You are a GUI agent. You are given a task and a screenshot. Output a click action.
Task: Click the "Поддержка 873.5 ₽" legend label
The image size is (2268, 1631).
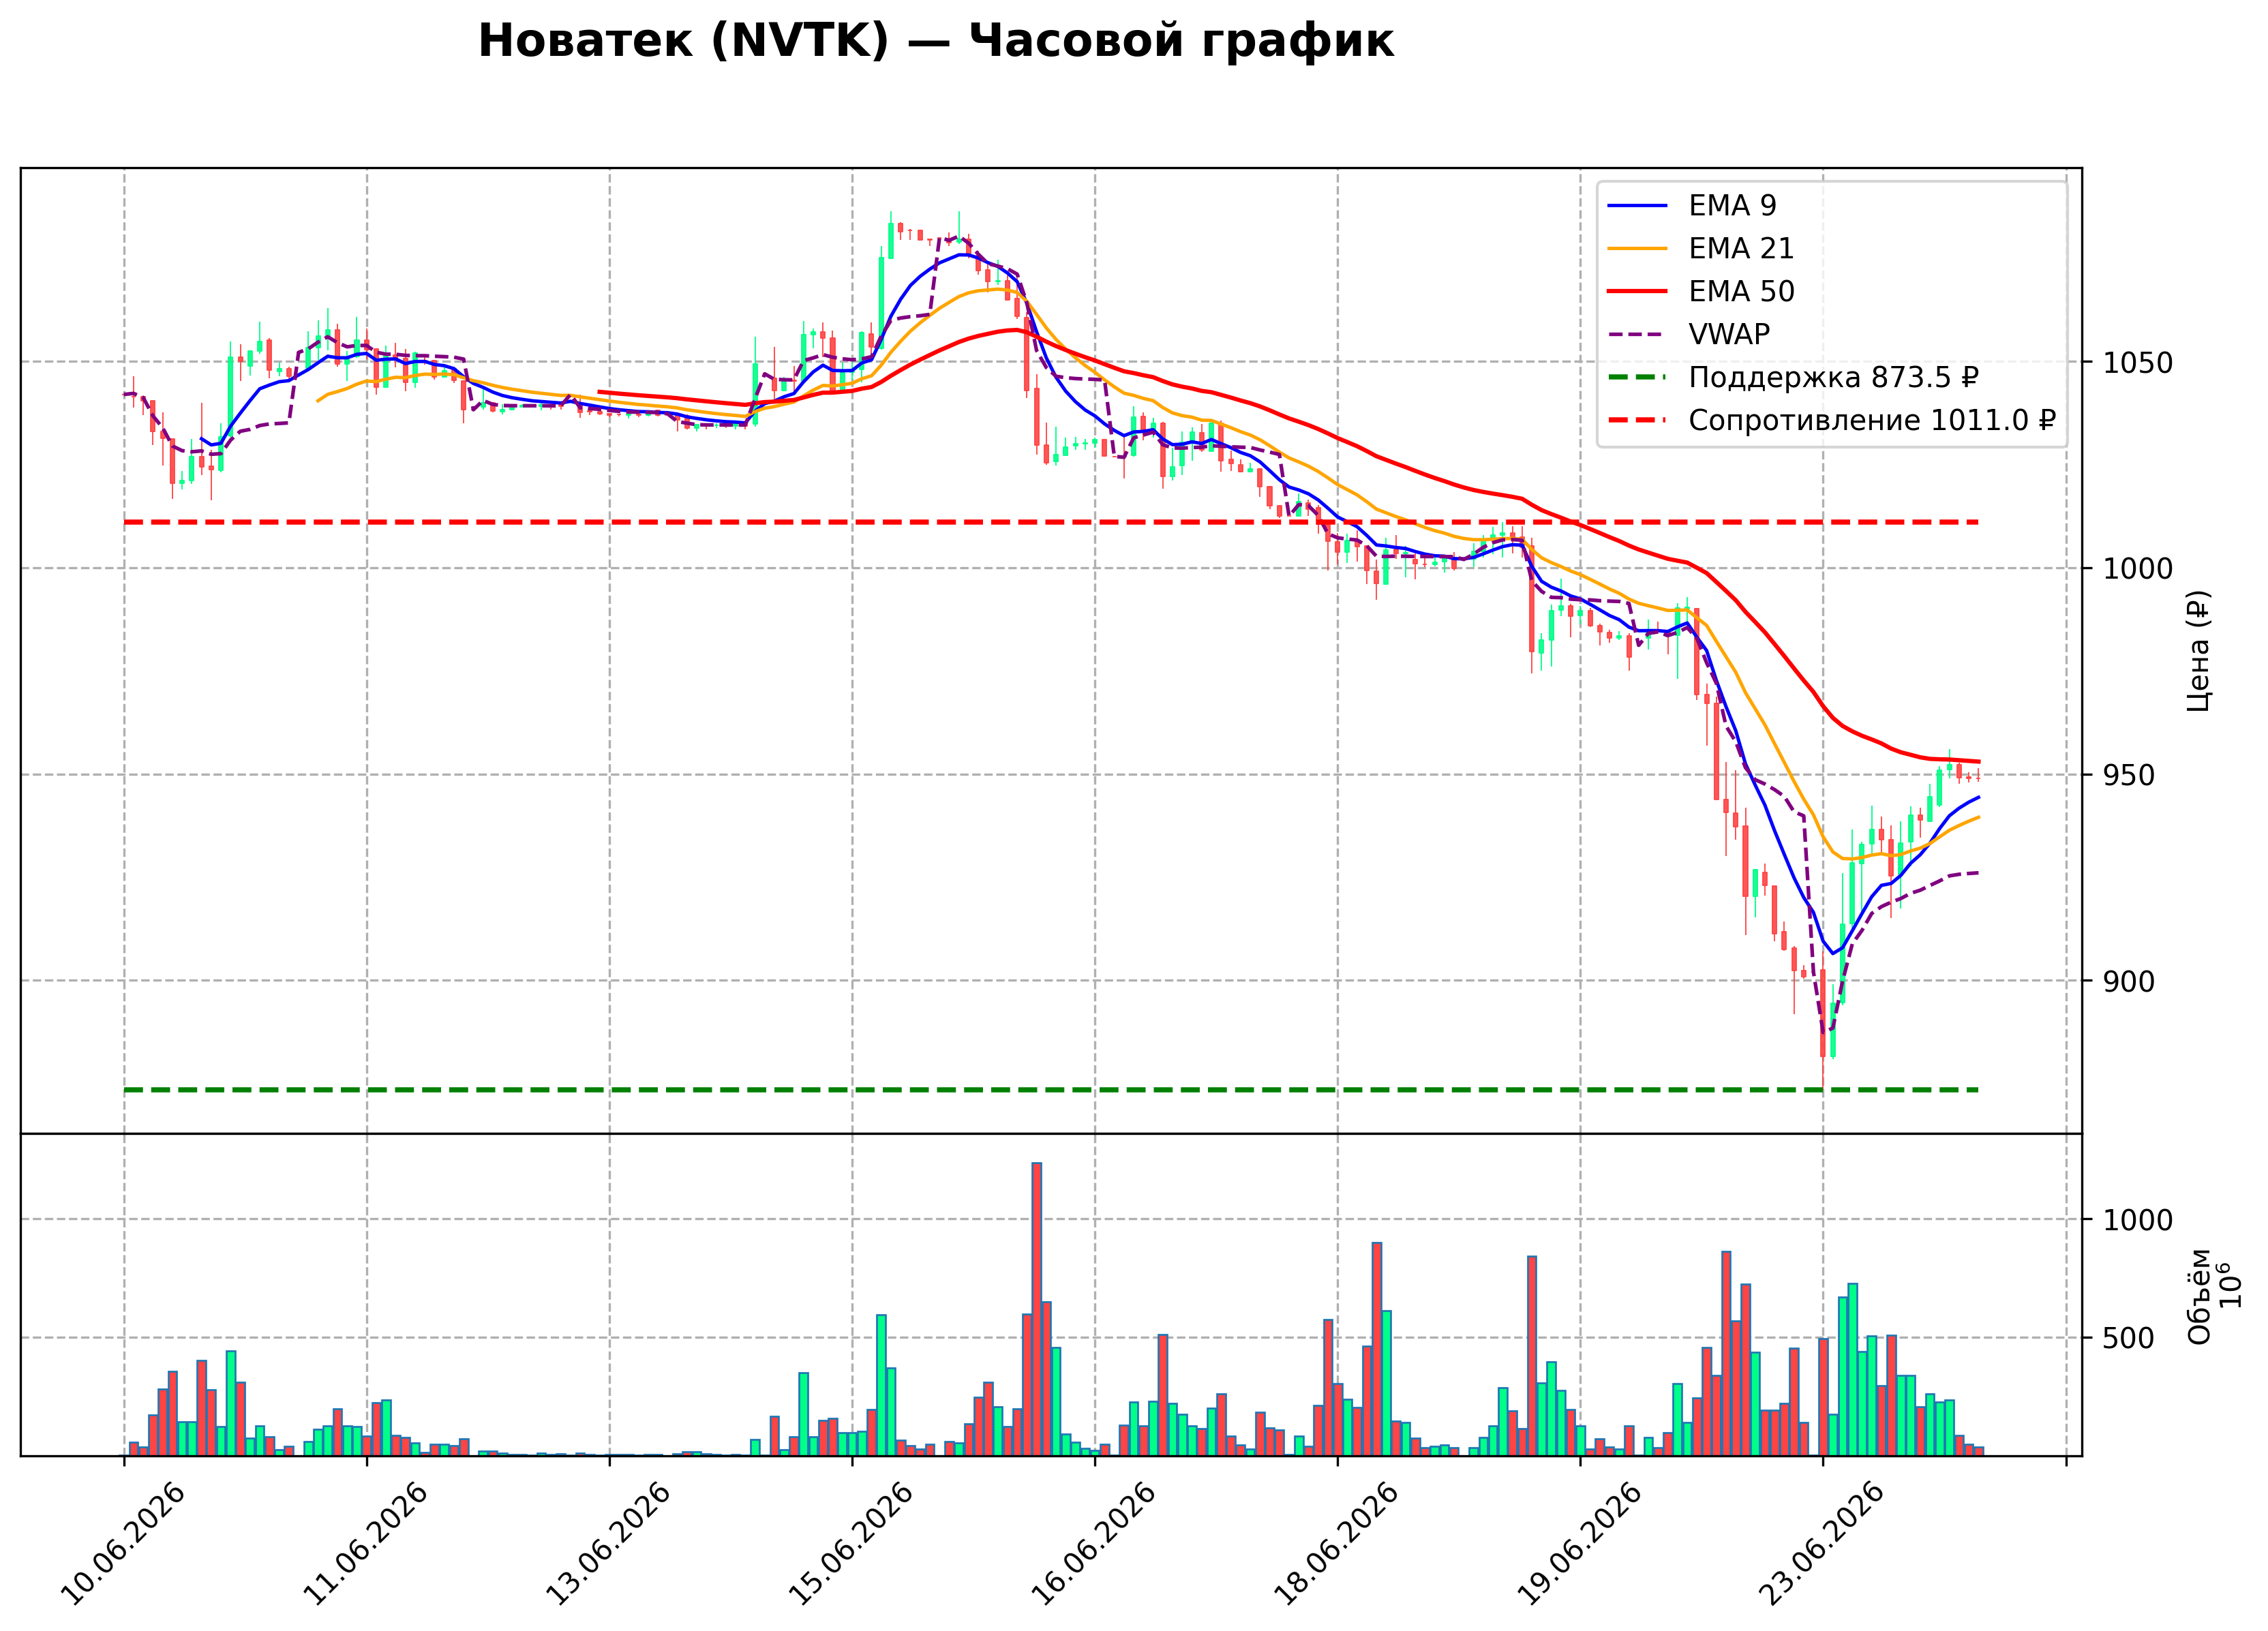[1834, 377]
